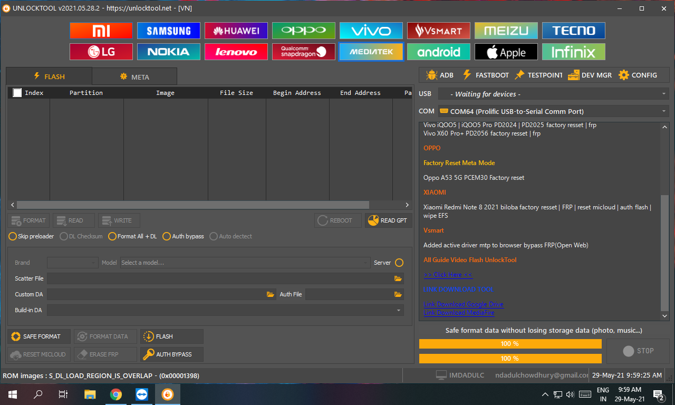Select the LG brand tile
Viewport: 675px width, 405px height.
pos(101,52)
